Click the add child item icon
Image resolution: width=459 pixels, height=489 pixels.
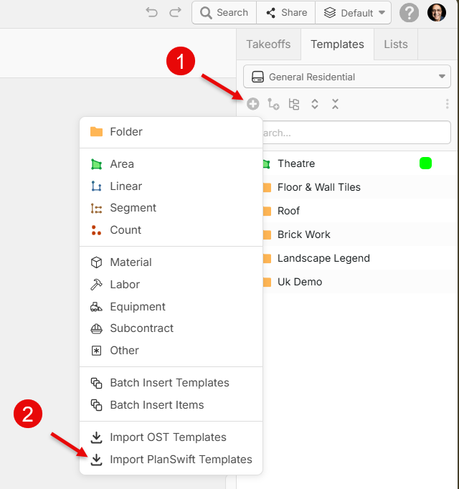pyautogui.click(x=273, y=104)
